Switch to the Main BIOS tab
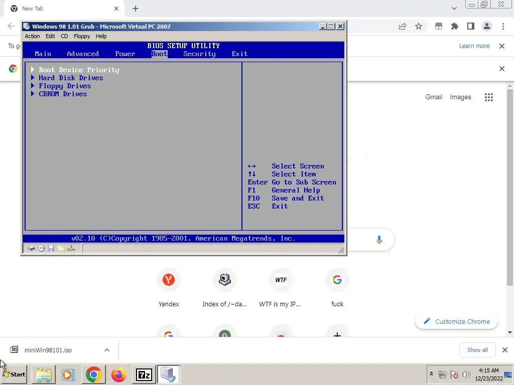 43,54
